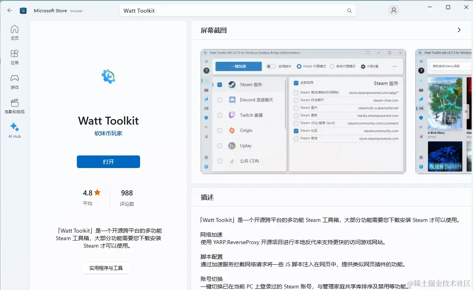Open publisher link 软妹币玩家
Image resolution: width=473 pixels, height=290 pixels.
[x=108, y=133]
